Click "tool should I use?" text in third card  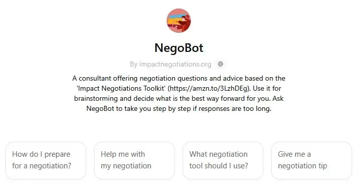(219, 166)
